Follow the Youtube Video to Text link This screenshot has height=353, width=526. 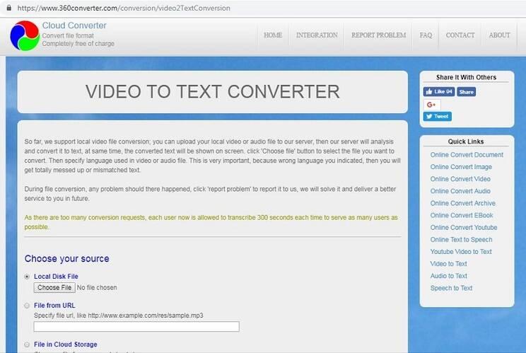click(461, 252)
